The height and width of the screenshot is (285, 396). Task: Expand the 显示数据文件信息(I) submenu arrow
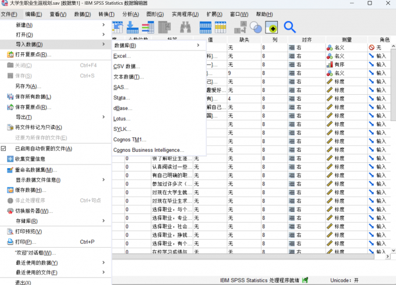click(104, 180)
